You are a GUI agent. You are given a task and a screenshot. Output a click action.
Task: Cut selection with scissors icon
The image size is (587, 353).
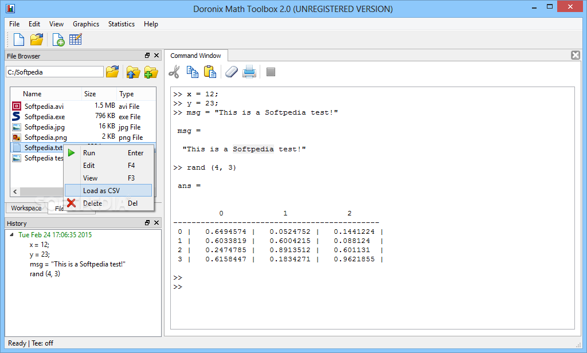tap(174, 72)
